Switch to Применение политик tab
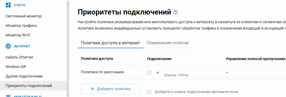Image resolution: width=286 pixels, height=97 pixels. point(168,43)
